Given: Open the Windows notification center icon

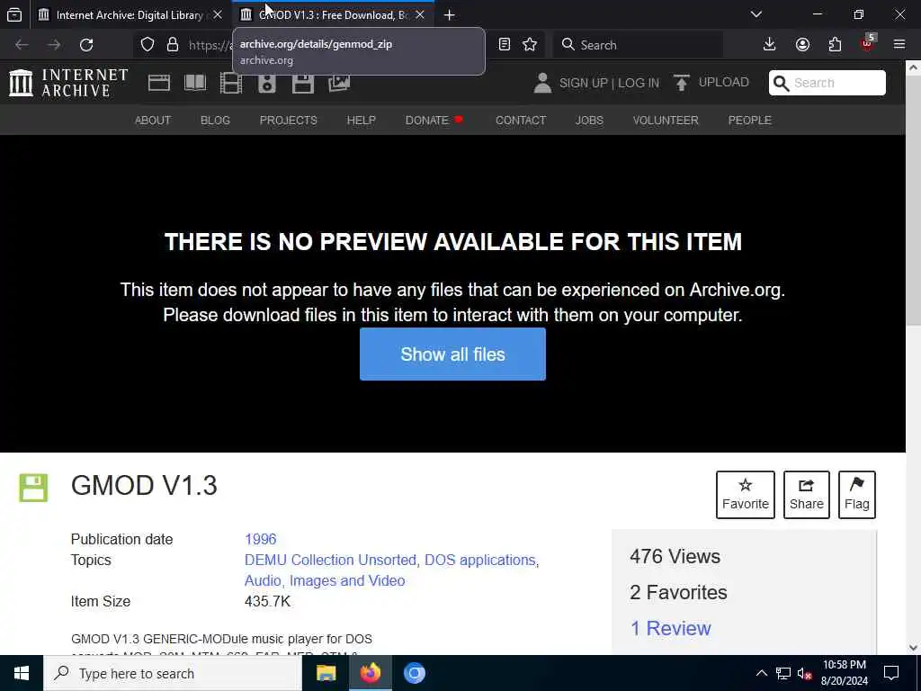Looking at the screenshot, I should tap(891, 673).
